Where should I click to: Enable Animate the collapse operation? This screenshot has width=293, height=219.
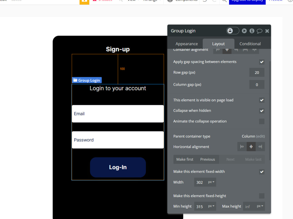pyautogui.click(x=262, y=121)
